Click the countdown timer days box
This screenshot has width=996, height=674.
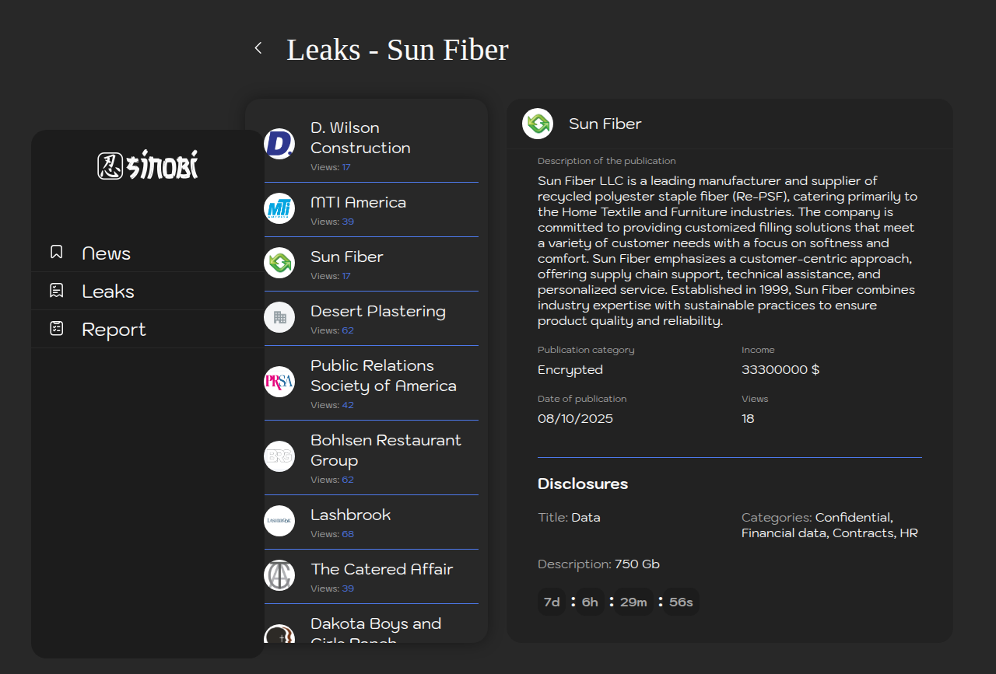pyautogui.click(x=552, y=602)
